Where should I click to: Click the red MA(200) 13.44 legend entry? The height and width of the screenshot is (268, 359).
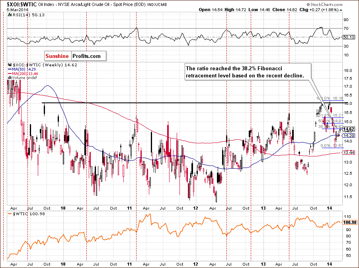23,73
